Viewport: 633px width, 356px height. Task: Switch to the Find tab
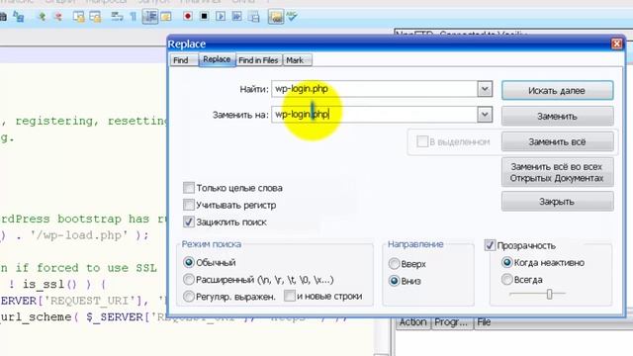184,60
